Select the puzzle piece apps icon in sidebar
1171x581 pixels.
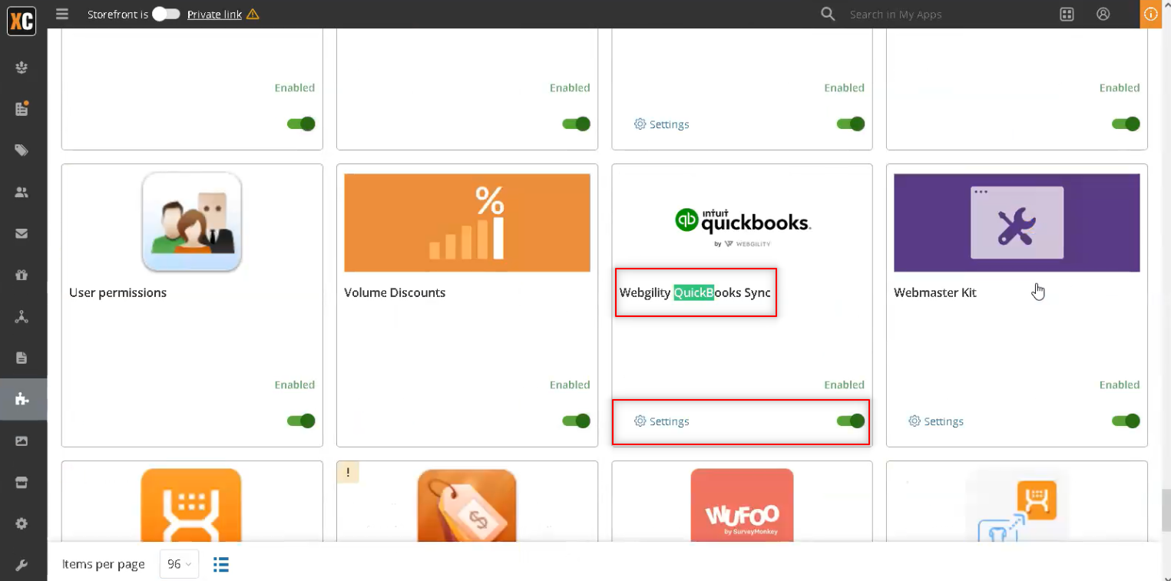(22, 399)
